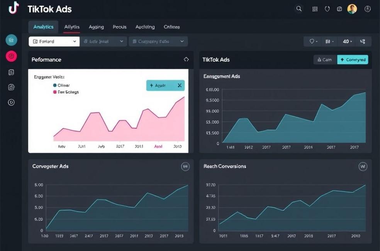The width and height of the screenshot is (380, 251).
Task: Toggle the Cam option on TikTok Ads panel
Action: [324, 59]
